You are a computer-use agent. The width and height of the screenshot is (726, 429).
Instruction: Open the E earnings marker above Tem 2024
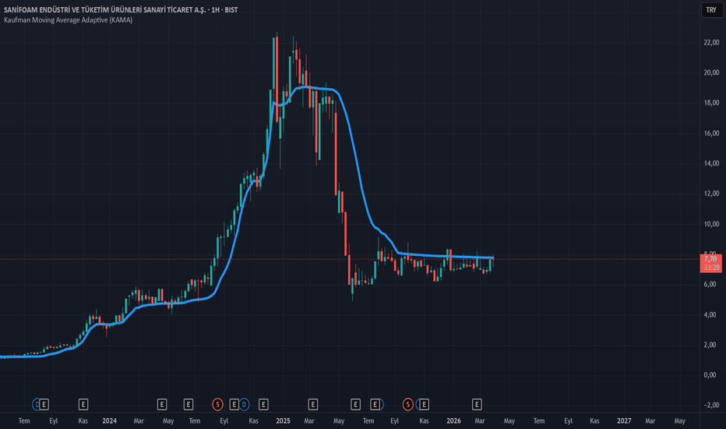tap(188, 404)
